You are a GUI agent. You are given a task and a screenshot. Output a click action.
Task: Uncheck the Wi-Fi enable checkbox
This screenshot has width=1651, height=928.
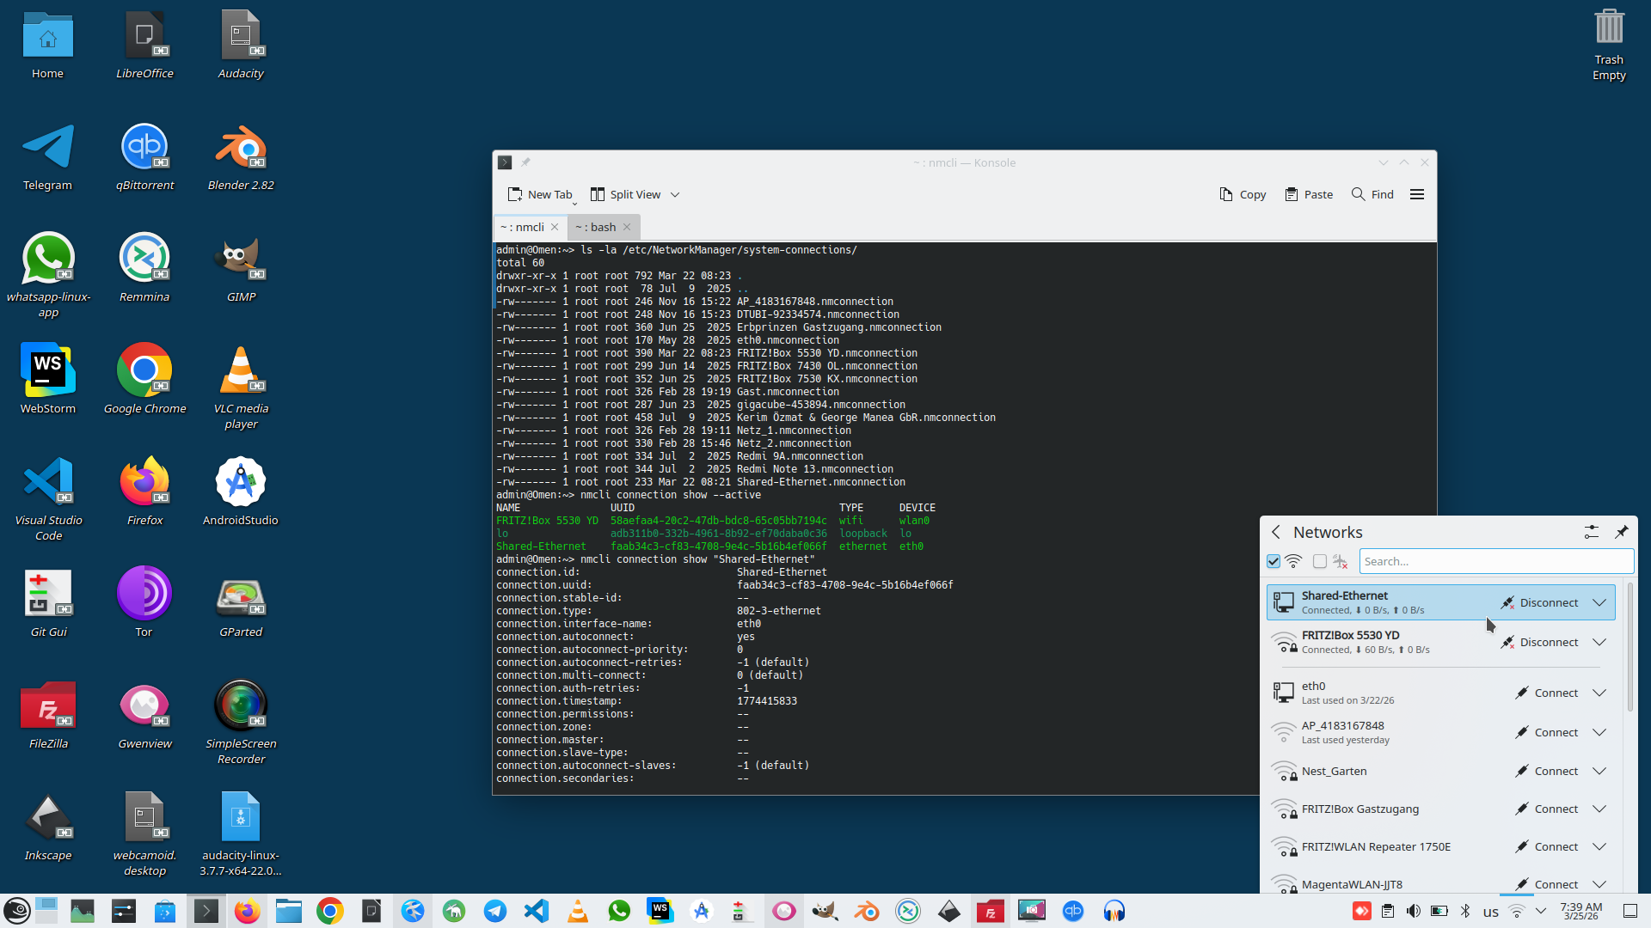pos(1274,561)
